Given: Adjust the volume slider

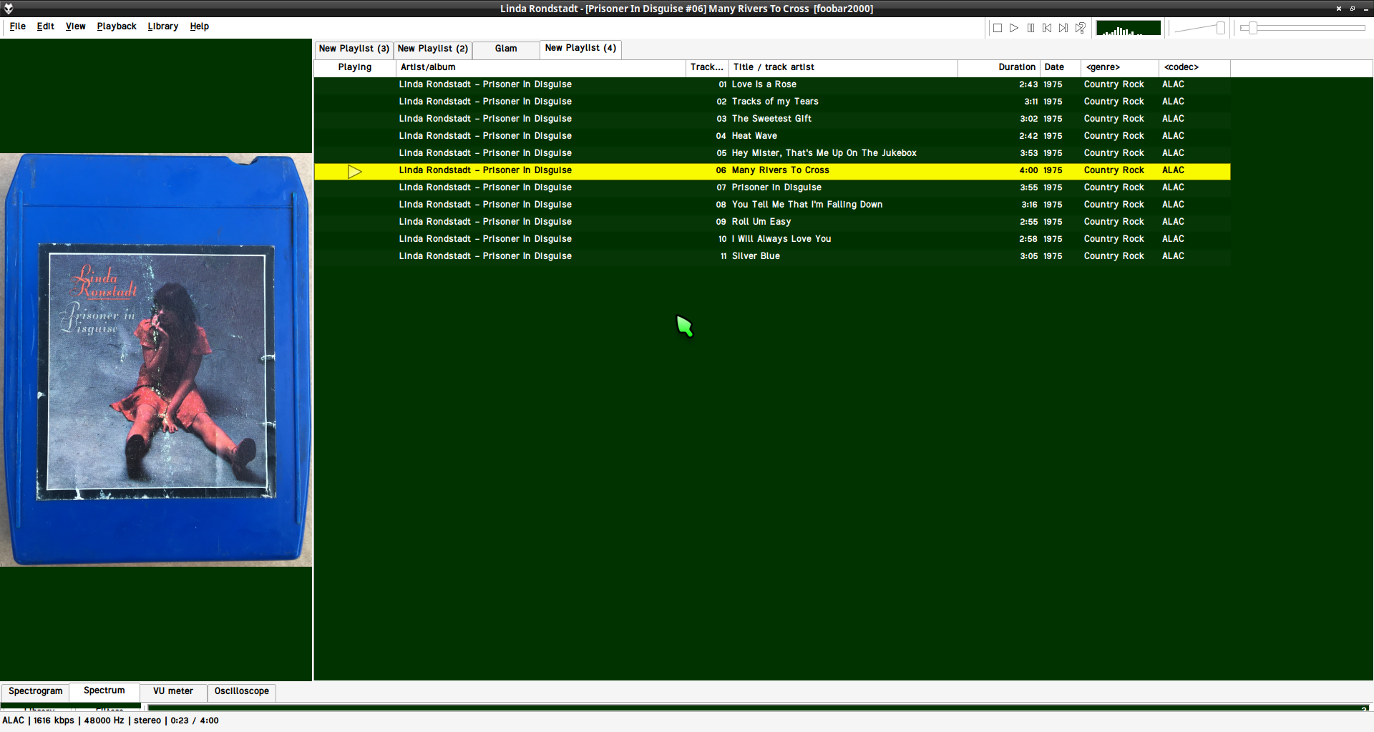Looking at the screenshot, I should pos(1200,28).
